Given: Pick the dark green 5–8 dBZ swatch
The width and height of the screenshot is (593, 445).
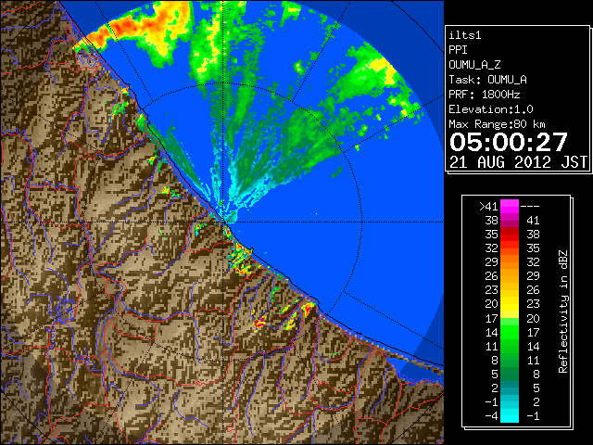Looking at the screenshot, I should (510, 374).
